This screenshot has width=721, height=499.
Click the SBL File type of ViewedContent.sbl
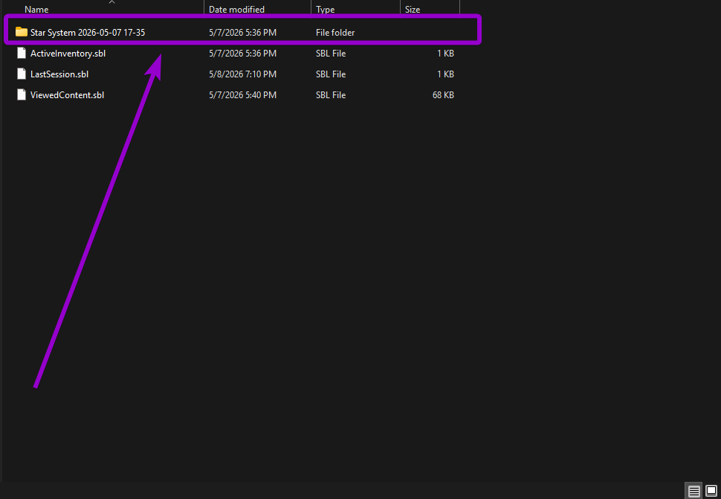(331, 94)
